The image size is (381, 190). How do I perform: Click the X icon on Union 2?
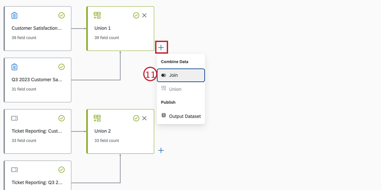pyautogui.click(x=144, y=118)
